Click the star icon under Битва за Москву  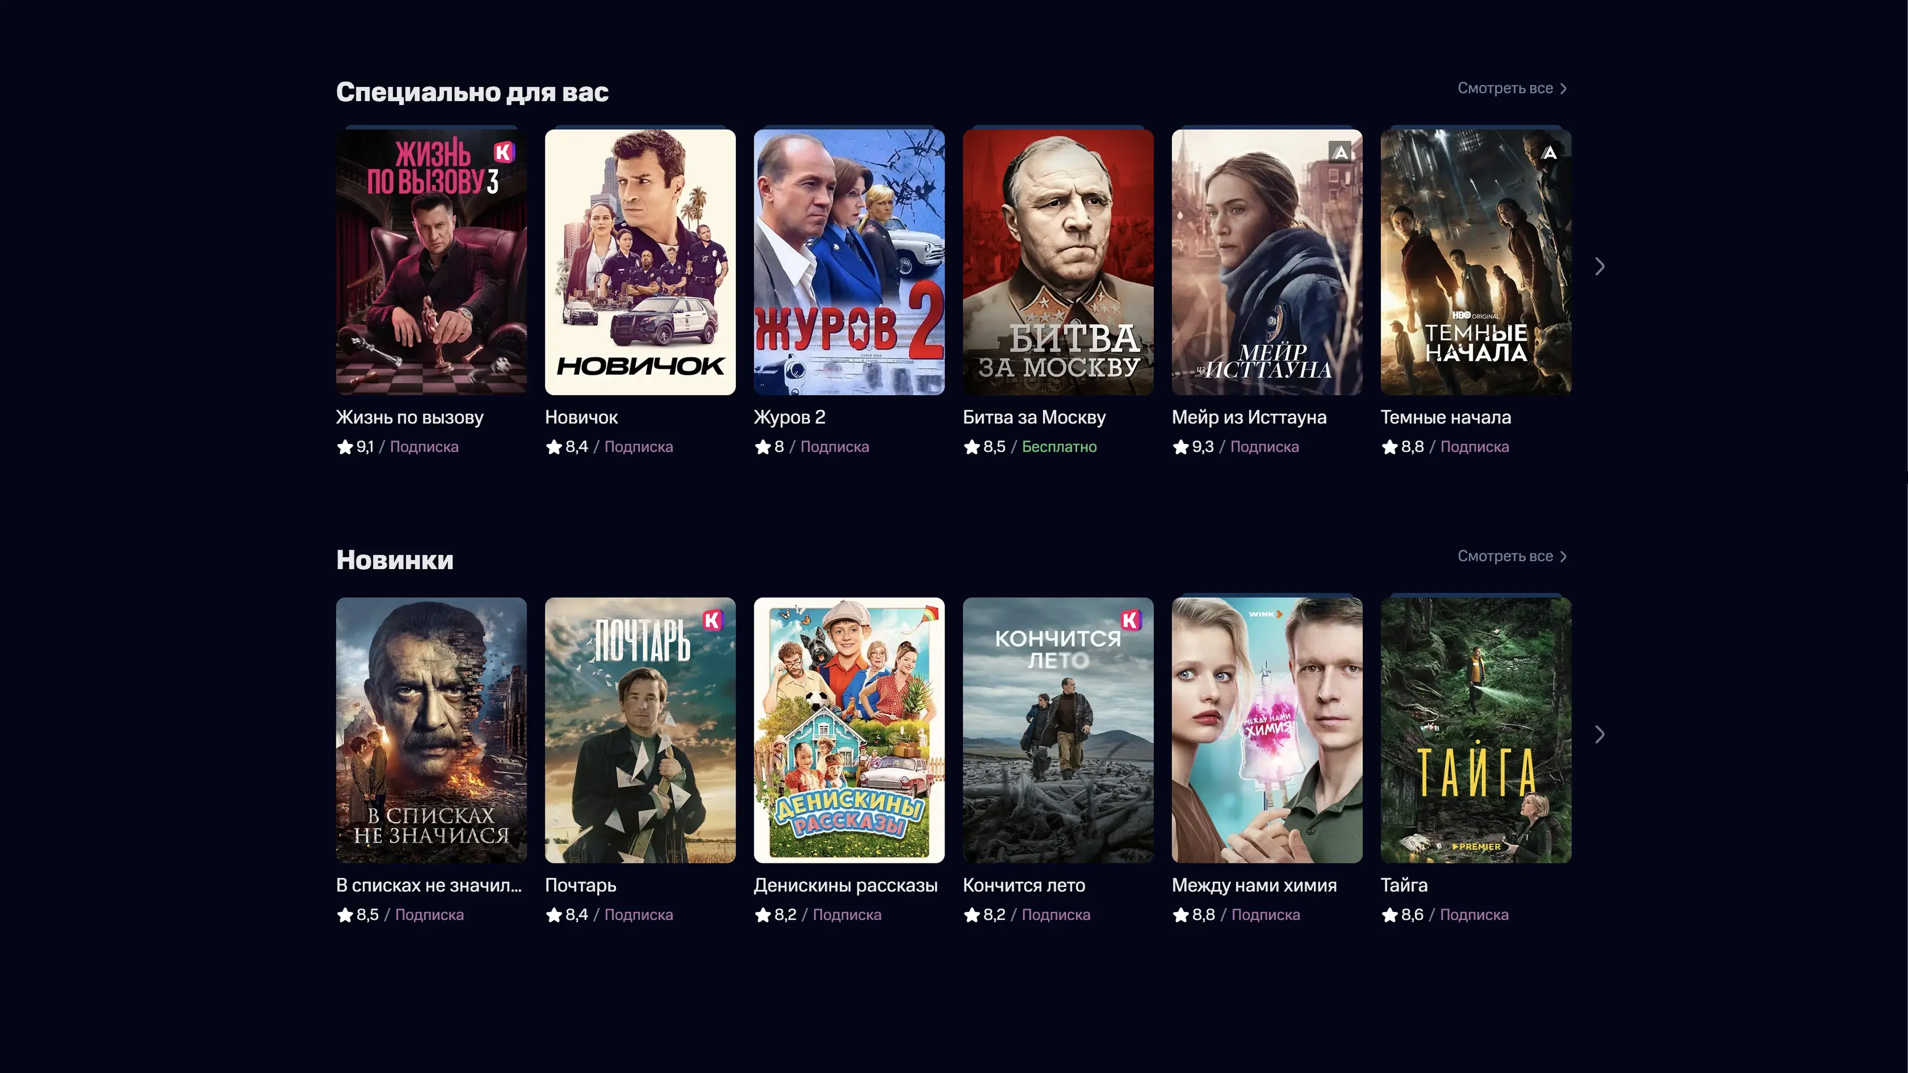pyautogui.click(x=971, y=447)
